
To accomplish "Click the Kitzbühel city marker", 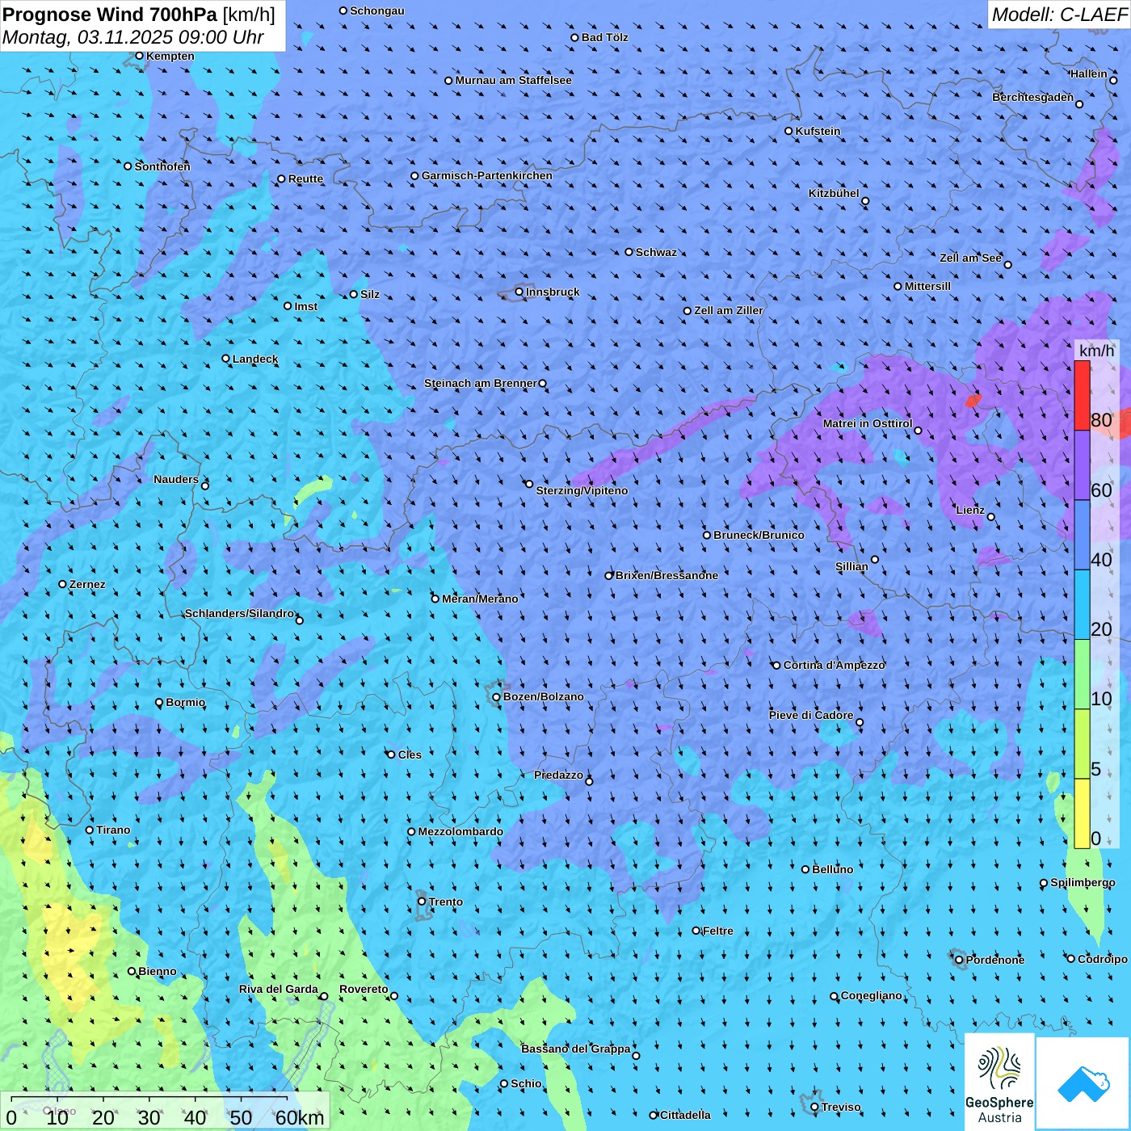I will coord(865,201).
